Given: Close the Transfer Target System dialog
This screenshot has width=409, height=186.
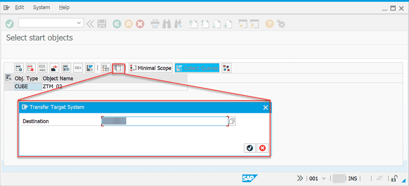Looking at the screenshot, I should (266, 107).
